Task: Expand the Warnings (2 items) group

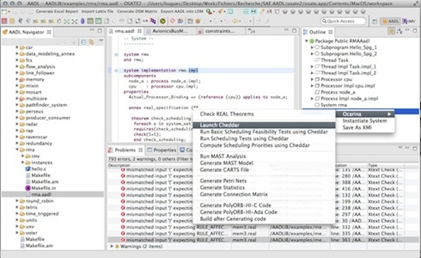Action: pyautogui.click(x=112, y=246)
